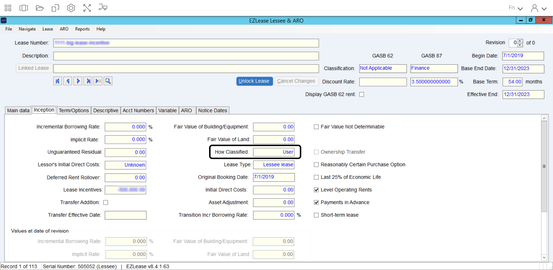Click the Original Booking Date field
553x270 pixels.
tap(274, 177)
